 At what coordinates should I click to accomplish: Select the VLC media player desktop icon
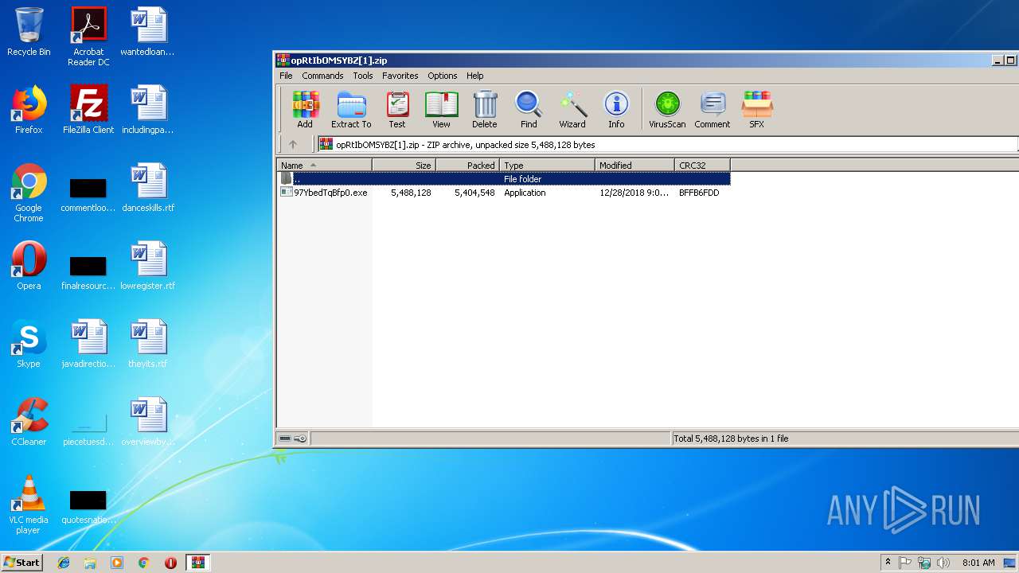tap(29, 505)
